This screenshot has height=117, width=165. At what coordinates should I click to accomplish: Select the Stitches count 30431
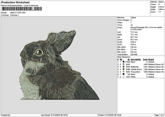[161, 2]
